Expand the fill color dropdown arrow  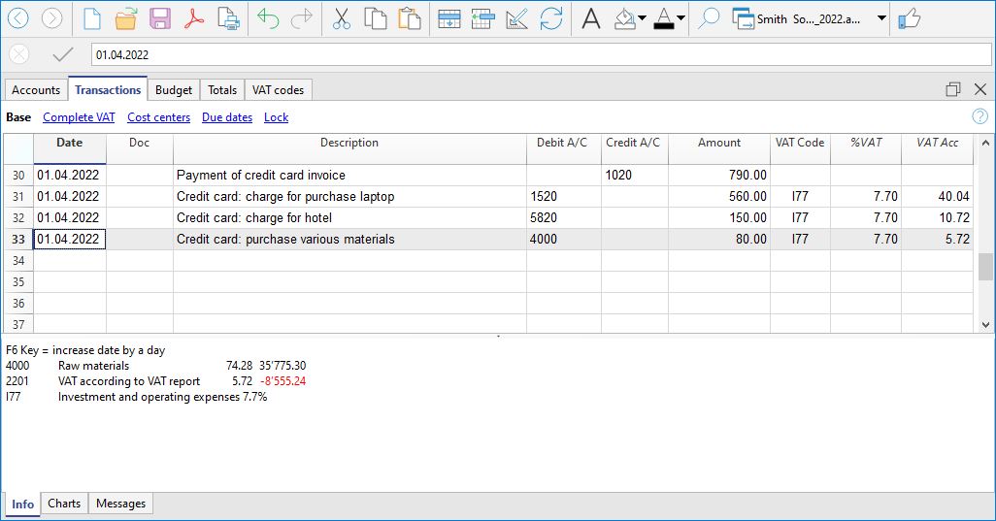pos(642,18)
